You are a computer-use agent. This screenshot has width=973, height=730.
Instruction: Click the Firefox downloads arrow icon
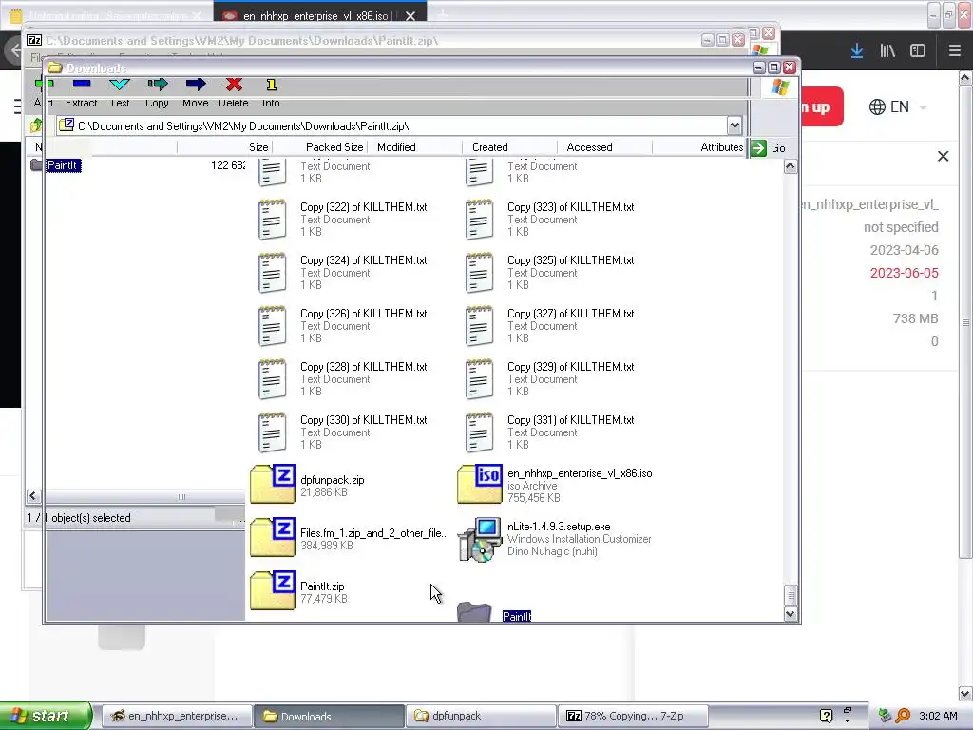click(x=857, y=50)
